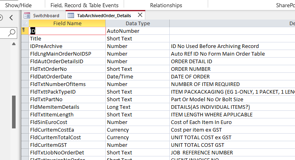Screen dimensions: 295x160
Task: Click description 'ID No Used Before Archiving Record'
Action: pos(215,46)
